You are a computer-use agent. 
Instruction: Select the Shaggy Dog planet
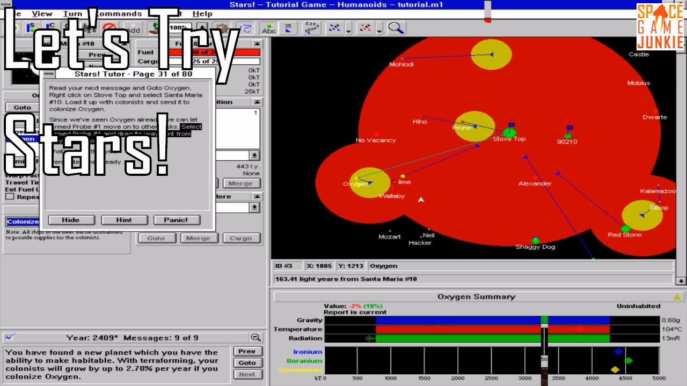tap(535, 241)
